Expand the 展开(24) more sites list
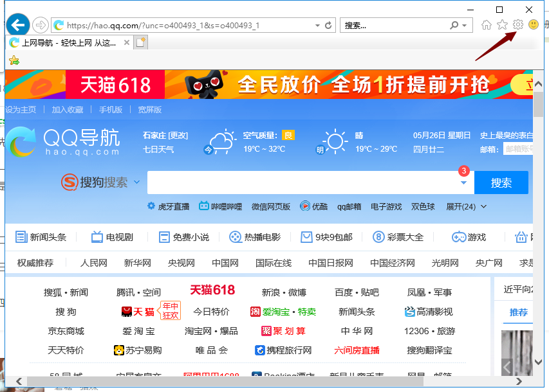Viewport: 549px width, 392px height. 466,207
